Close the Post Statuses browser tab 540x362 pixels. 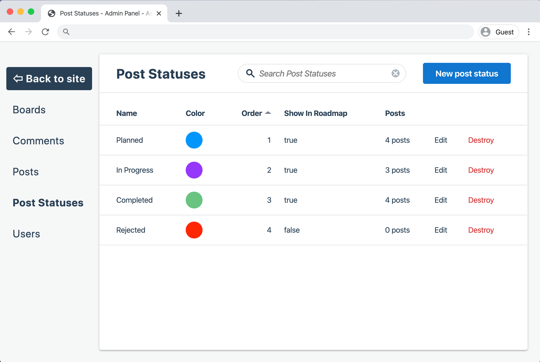pos(159,13)
